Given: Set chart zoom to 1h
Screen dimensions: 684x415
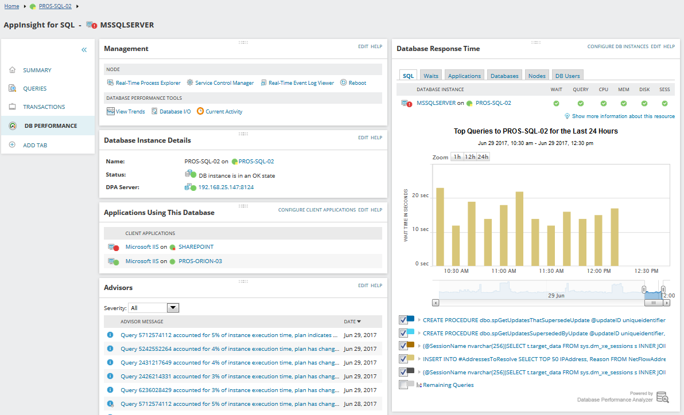Looking at the screenshot, I should point(457,157).
